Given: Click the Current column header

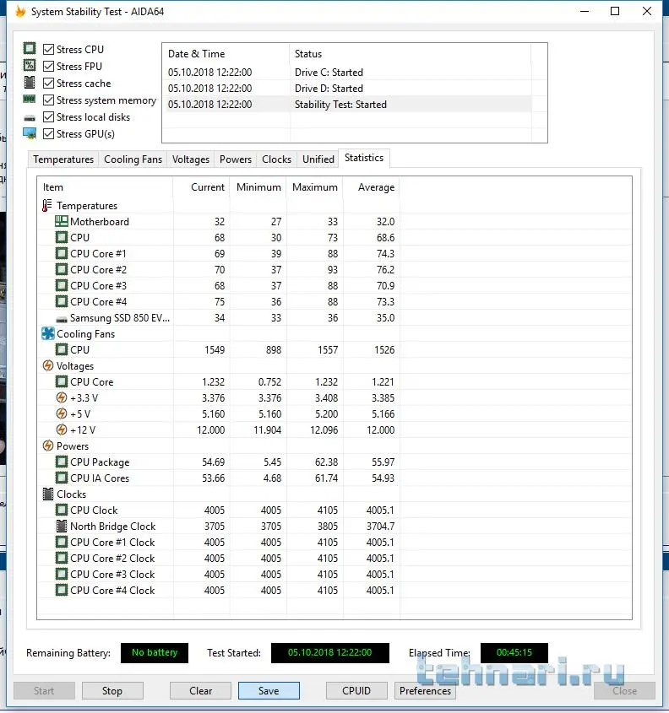Looking at the screenshot, I should pyautogui.click(x=202, y=187).
